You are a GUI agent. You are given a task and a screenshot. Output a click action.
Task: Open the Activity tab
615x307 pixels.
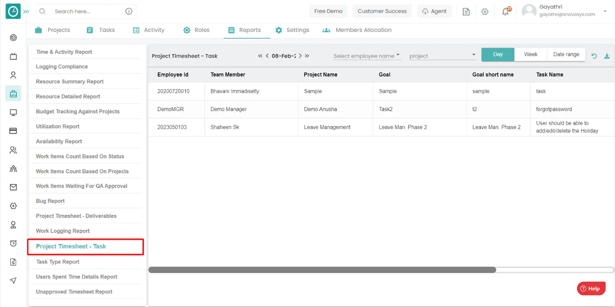(149, 30)
